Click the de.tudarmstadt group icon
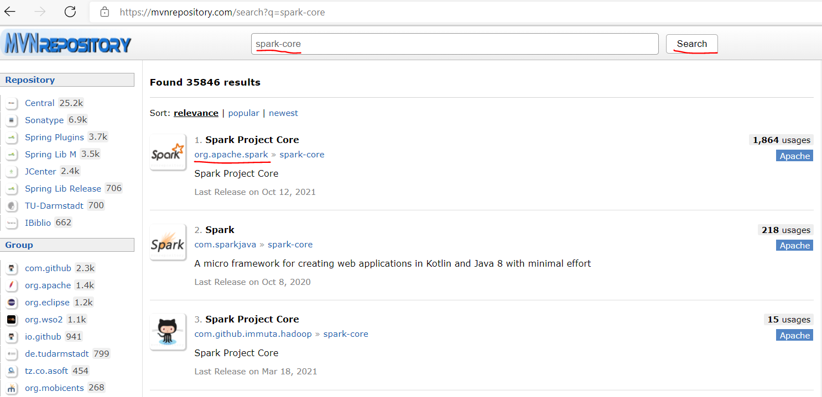Image resolution: width=822 pixels, height=397 pixels. pos(12,354)
